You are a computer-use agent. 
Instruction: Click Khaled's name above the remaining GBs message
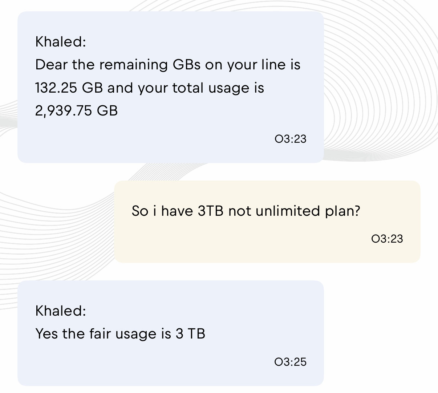point(60,42)
